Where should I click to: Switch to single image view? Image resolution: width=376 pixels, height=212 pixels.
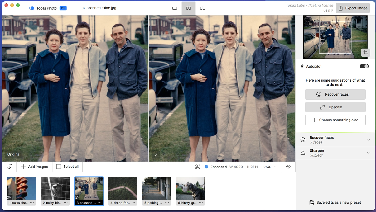click(175, 8)
